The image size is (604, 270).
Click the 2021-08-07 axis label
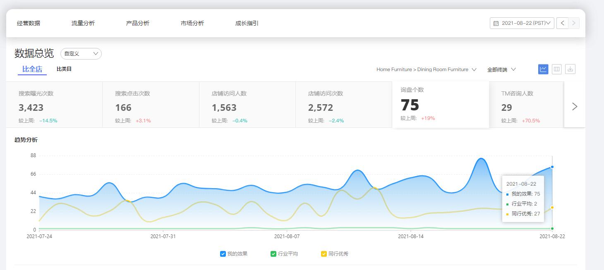287,237
